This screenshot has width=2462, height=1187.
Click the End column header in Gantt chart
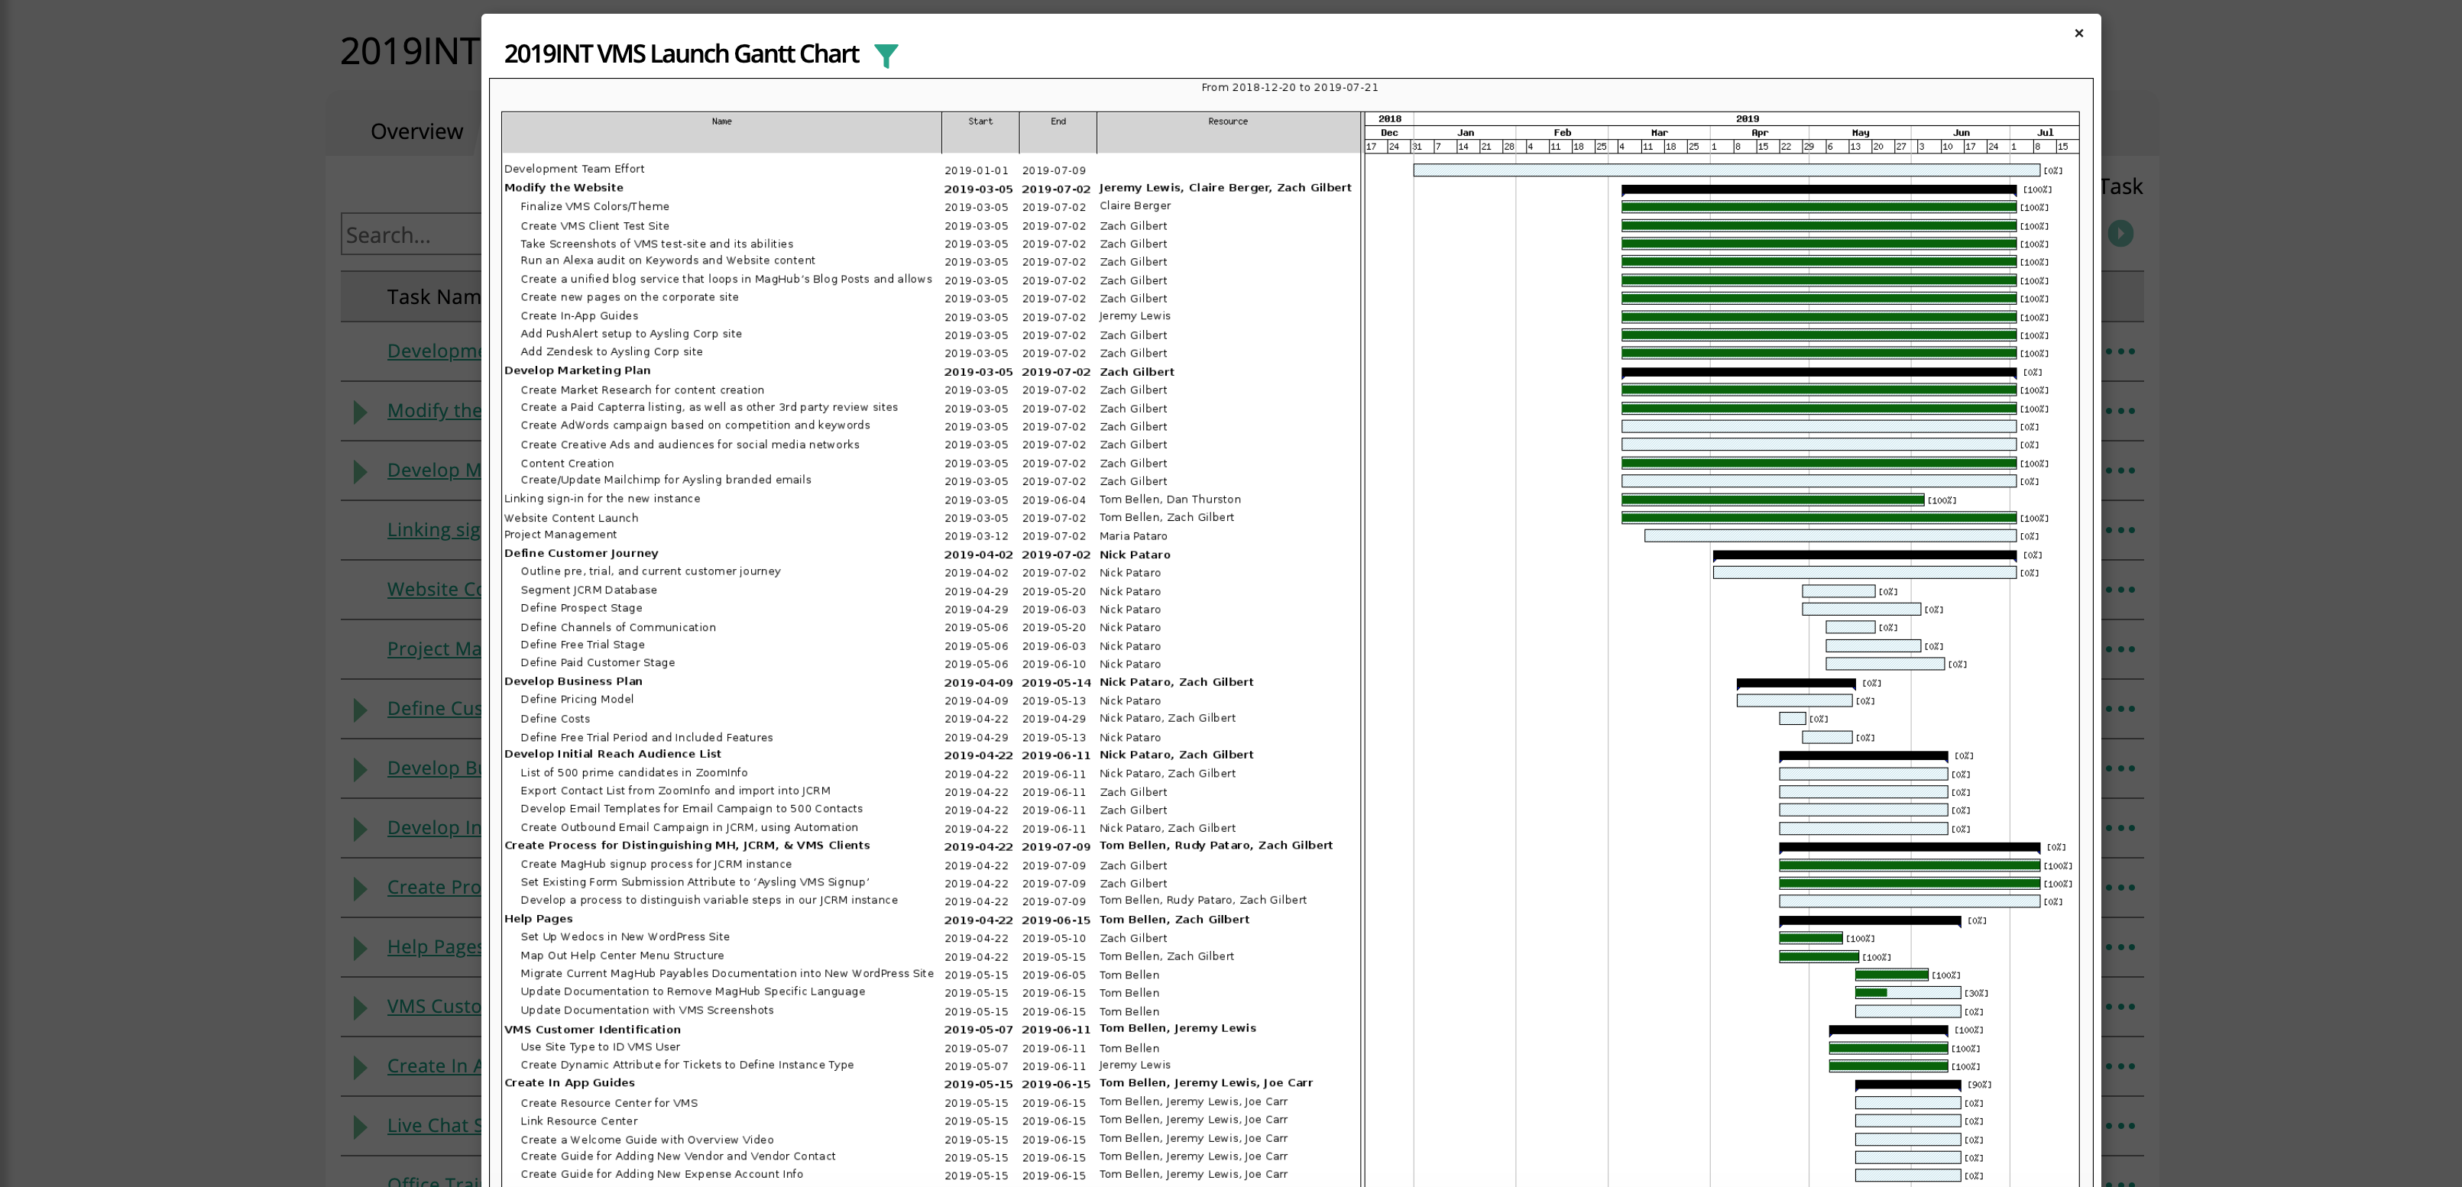coord(1058,132)
